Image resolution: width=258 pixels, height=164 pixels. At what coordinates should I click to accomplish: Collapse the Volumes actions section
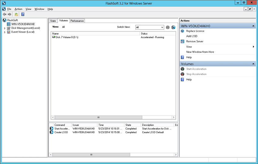tap(253, 64)
